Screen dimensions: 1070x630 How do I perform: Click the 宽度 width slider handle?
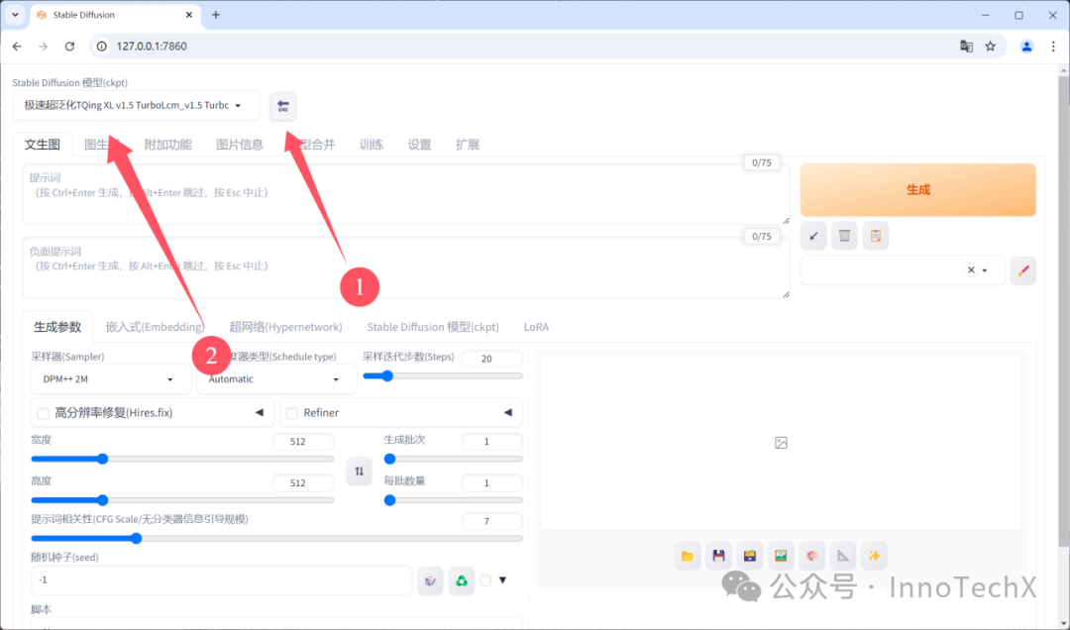102,459
